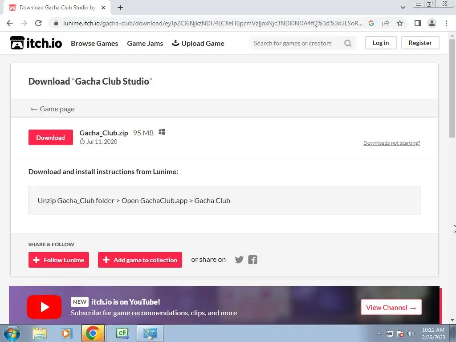
Task: Click the search magnifier icon
Action: point(347,43)
